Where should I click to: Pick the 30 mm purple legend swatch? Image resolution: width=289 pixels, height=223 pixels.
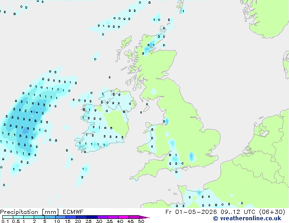(x=102, y=217)
